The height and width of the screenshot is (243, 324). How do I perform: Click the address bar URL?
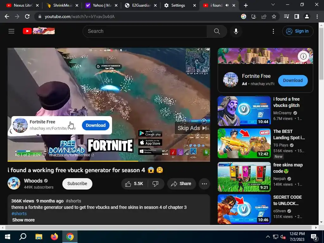[x=79, y=16]
